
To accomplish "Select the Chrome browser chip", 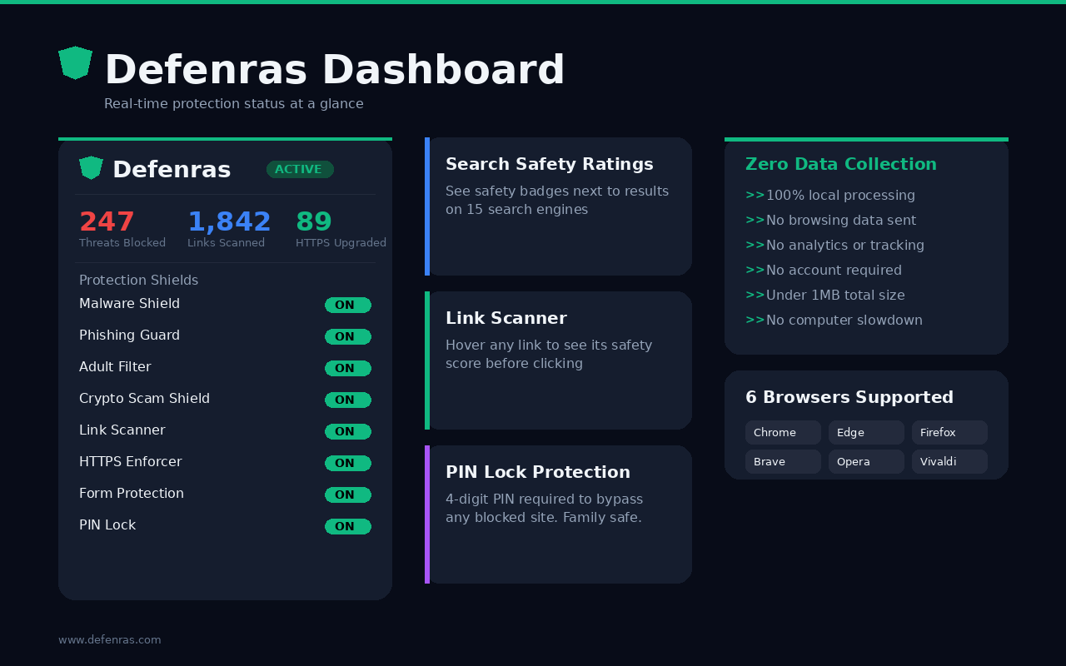I will (783, 433).
